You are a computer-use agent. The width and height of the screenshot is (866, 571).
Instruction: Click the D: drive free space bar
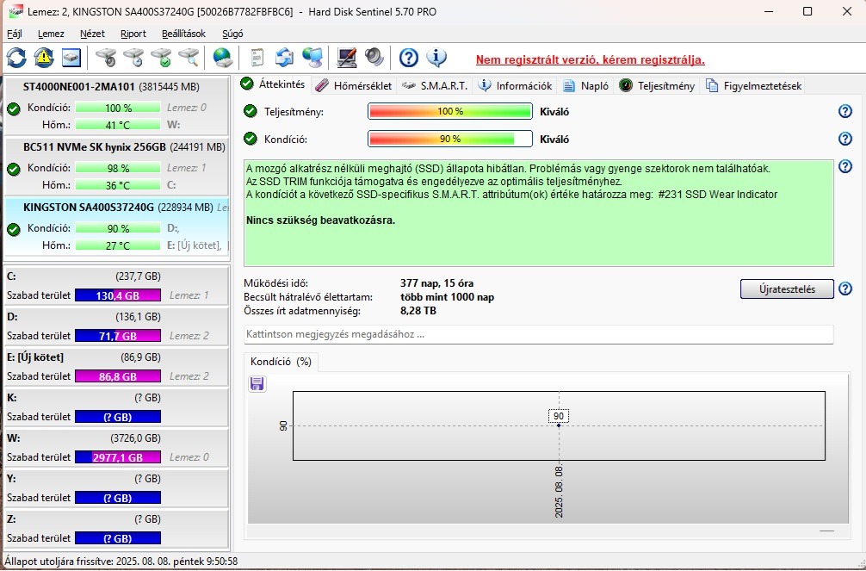pyautogui.click(x=118, y=336)
